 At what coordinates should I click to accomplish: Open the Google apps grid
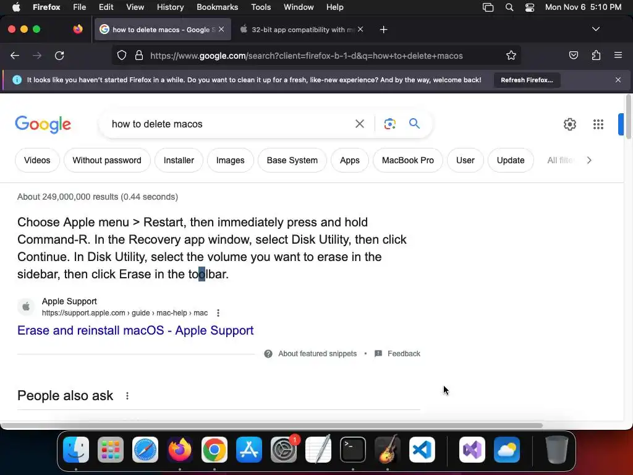pos(598,124)
